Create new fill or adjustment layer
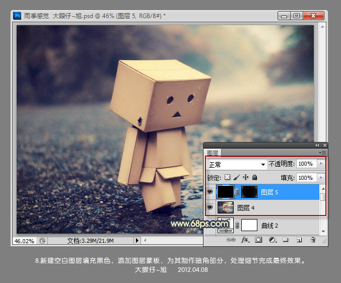Image resolution: width=341 pixels, height=283 pixels. pyautogui.click(x=272, y=240)
